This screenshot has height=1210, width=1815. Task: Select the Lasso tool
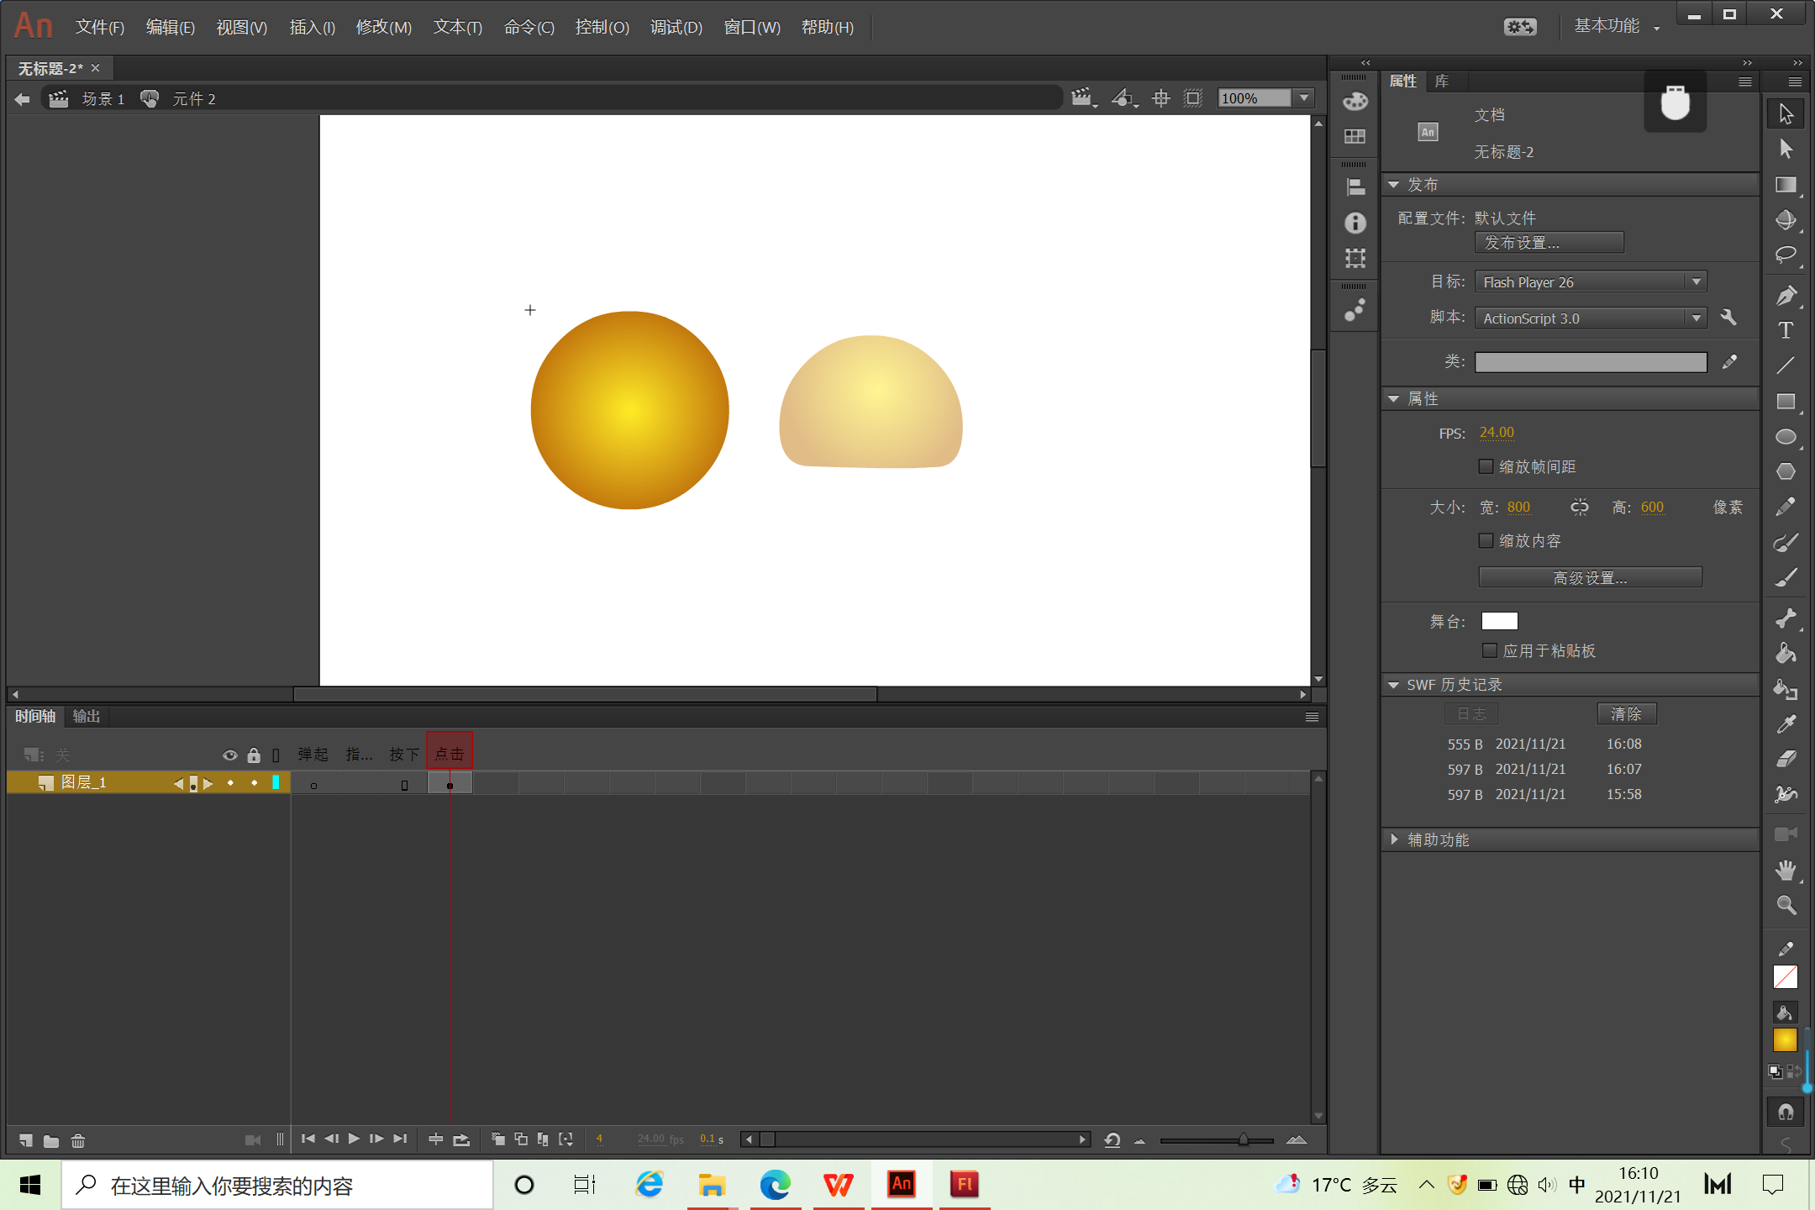click(x=1786, y=255)
